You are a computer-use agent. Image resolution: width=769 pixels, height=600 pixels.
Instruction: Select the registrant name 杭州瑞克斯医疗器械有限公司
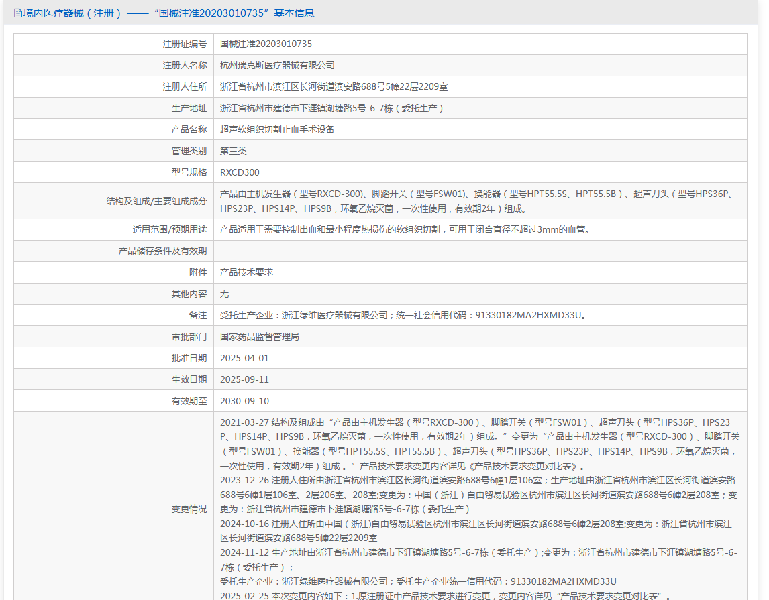277,65
